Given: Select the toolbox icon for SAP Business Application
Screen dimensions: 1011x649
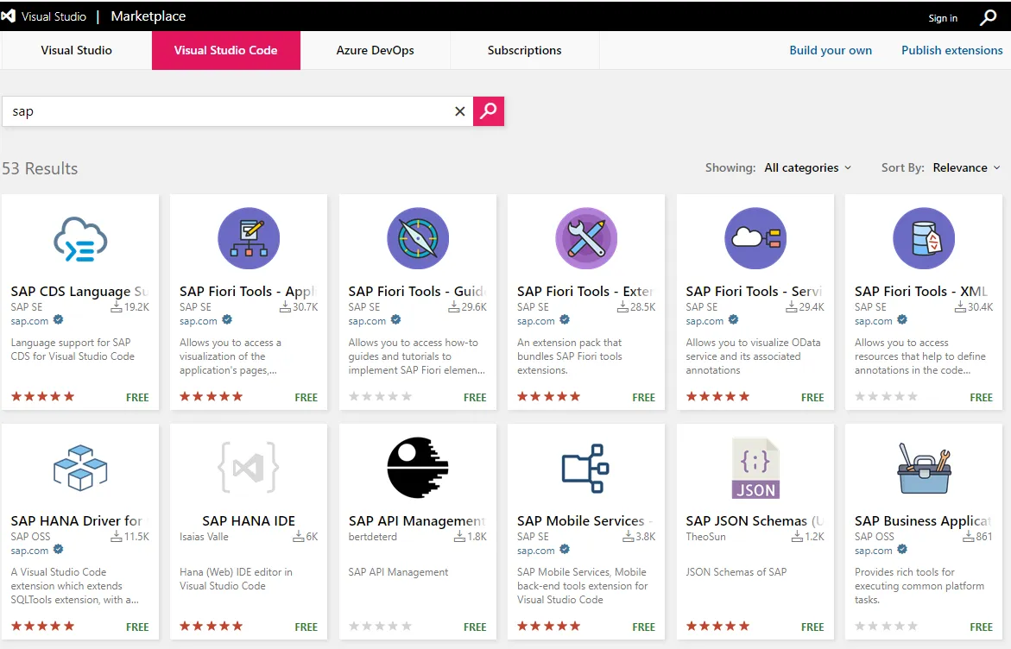Looking at the screenshot, I should click(924, 469).
